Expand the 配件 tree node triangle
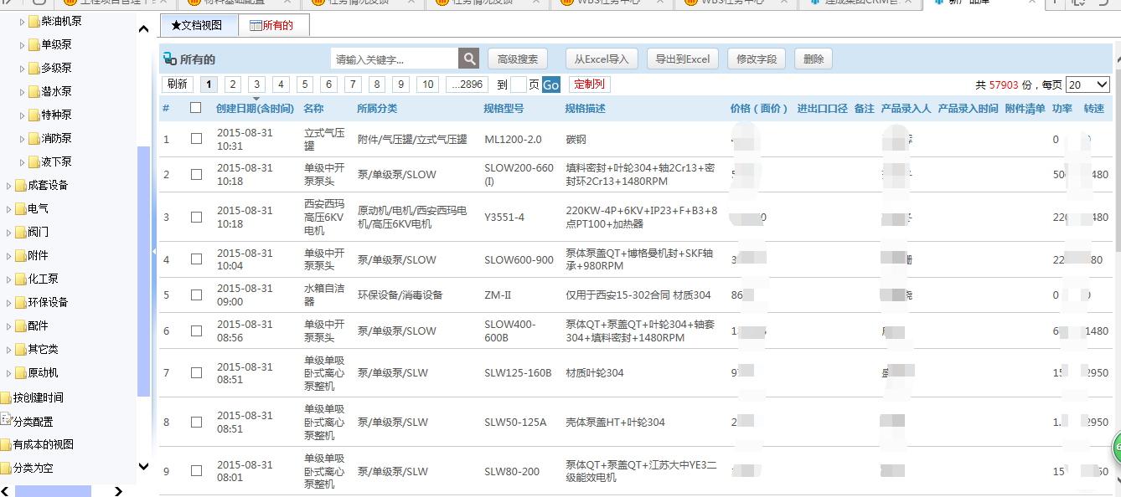Viewport: 1121px width, 497px height. tap(9, 325)
